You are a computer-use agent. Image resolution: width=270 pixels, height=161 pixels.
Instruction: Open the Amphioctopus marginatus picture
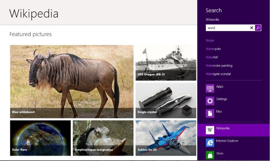[x=103, y=138]
